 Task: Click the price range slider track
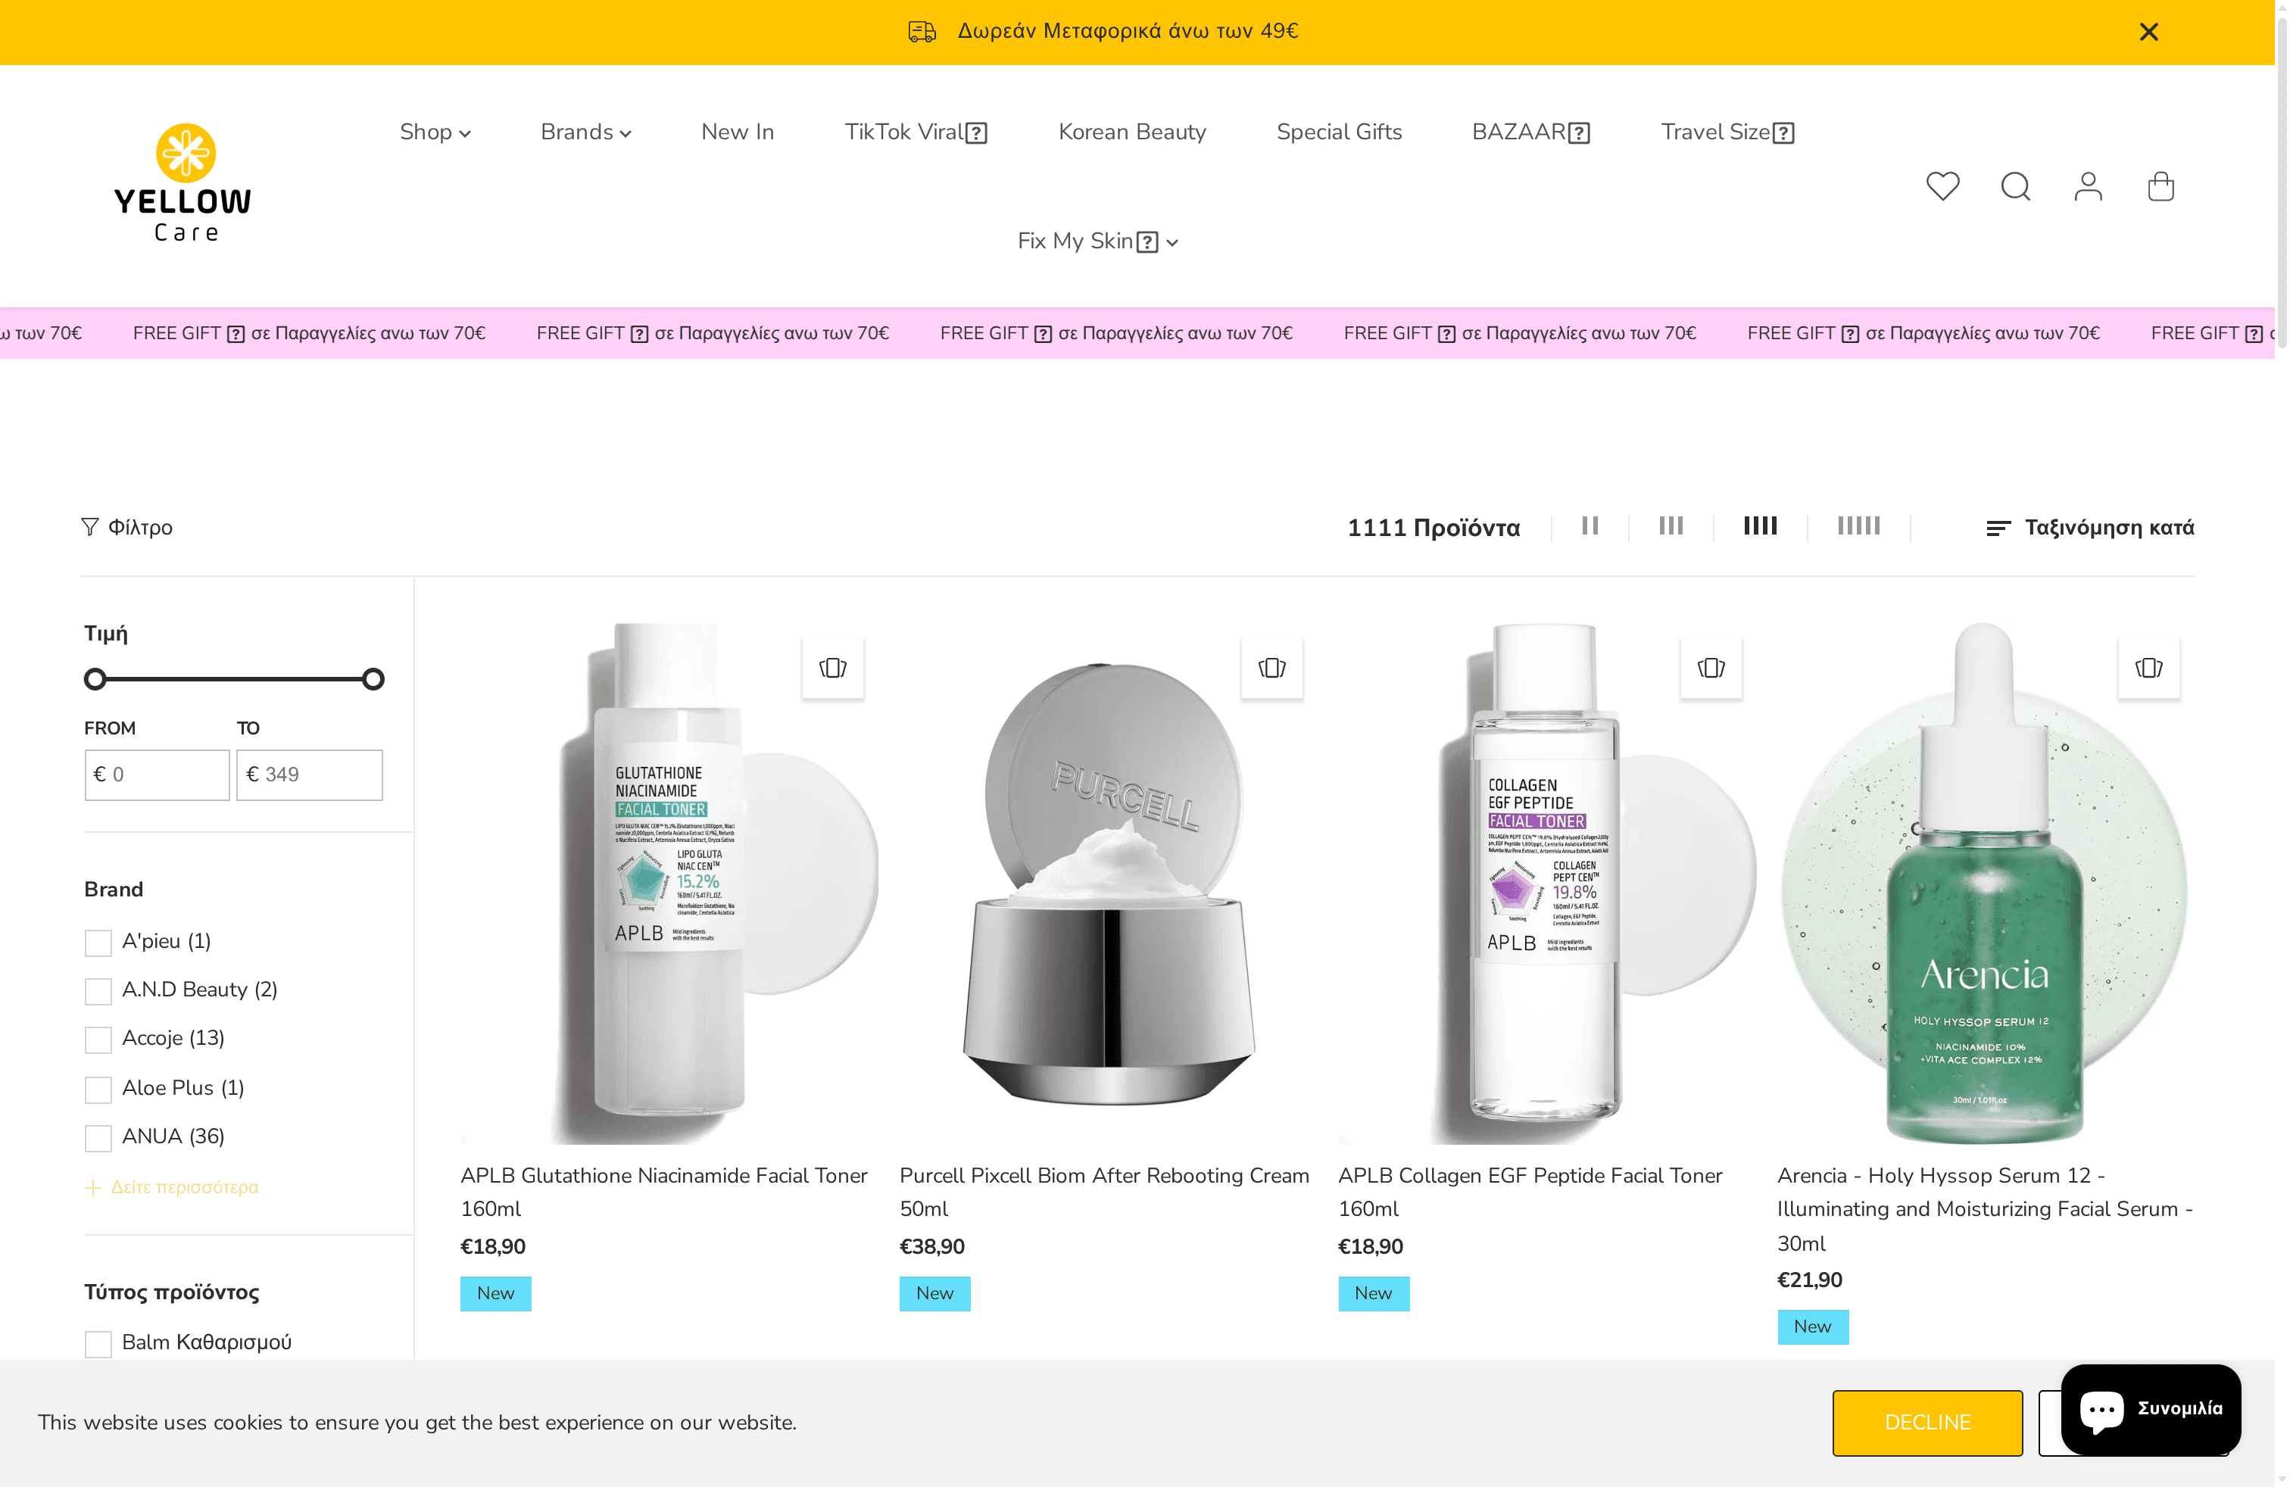click(x=234, y=679)
